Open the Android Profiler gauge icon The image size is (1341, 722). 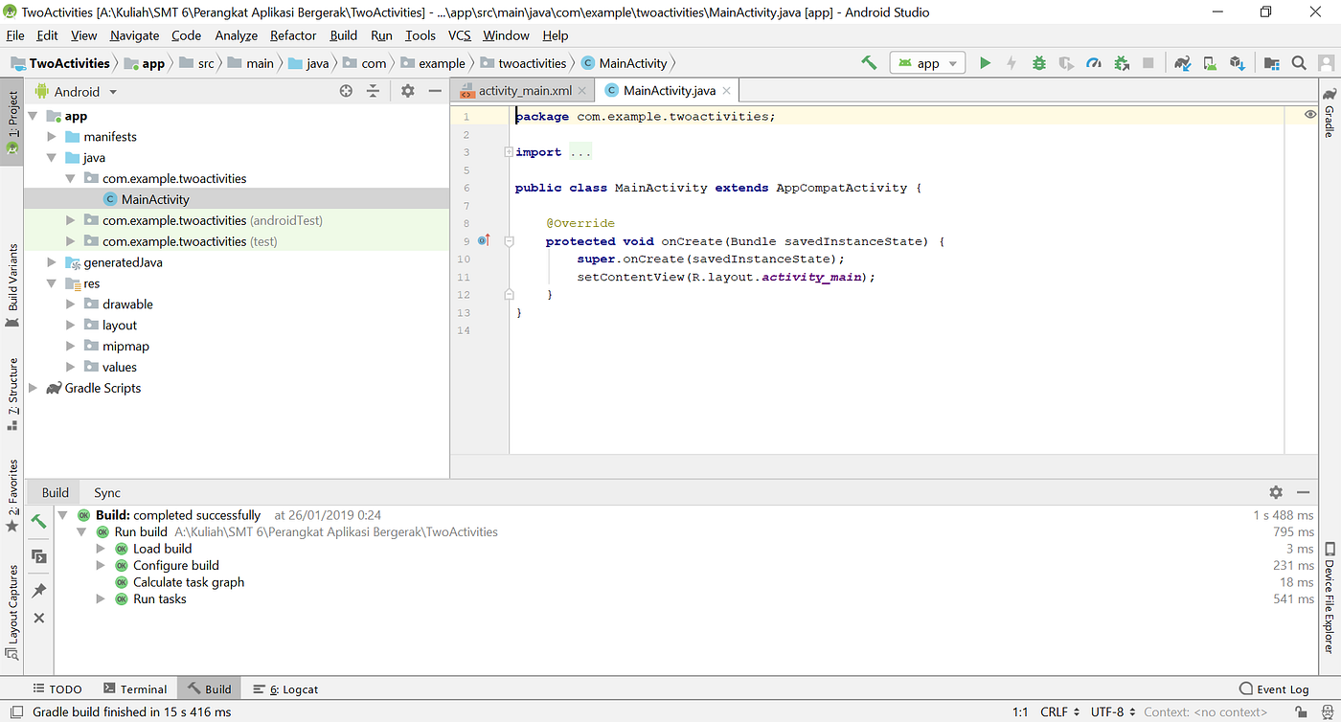1094,63
